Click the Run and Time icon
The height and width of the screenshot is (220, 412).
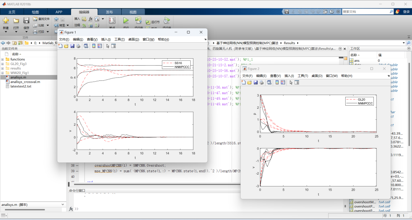(167, 20)
